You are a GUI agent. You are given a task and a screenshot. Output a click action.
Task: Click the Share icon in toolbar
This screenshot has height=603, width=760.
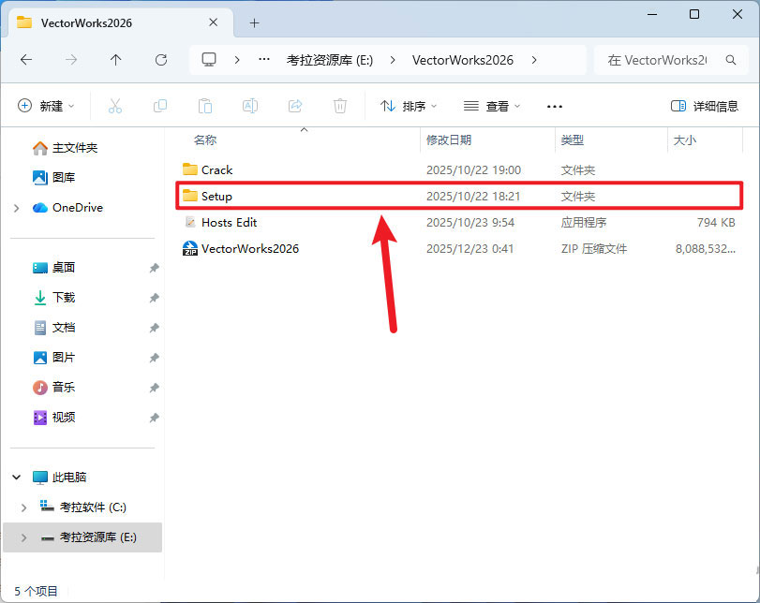(x=295, y=106)
